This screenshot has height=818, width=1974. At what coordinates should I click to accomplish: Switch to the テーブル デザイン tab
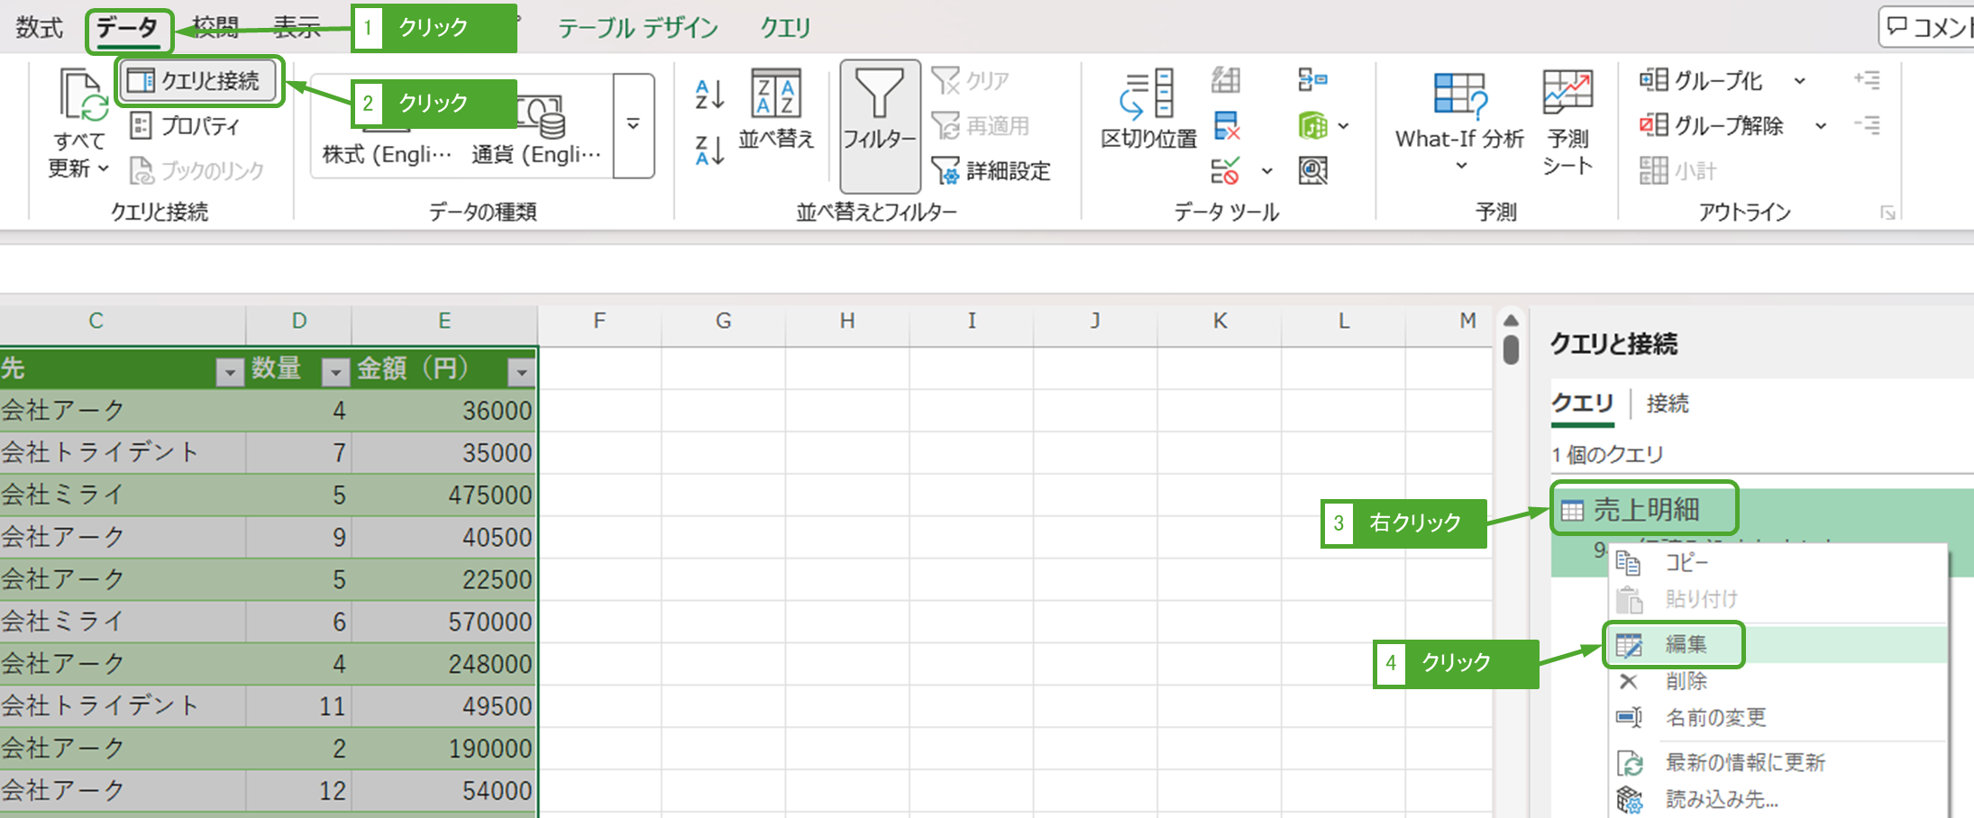point(637,28)
